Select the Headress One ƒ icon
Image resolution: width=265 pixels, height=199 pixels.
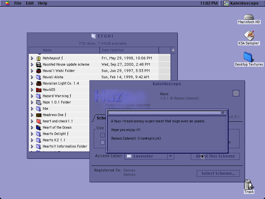(38, 115)
